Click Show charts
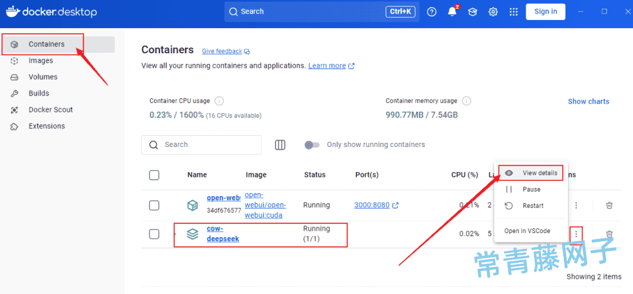The image size is (633, 294). 588,102
